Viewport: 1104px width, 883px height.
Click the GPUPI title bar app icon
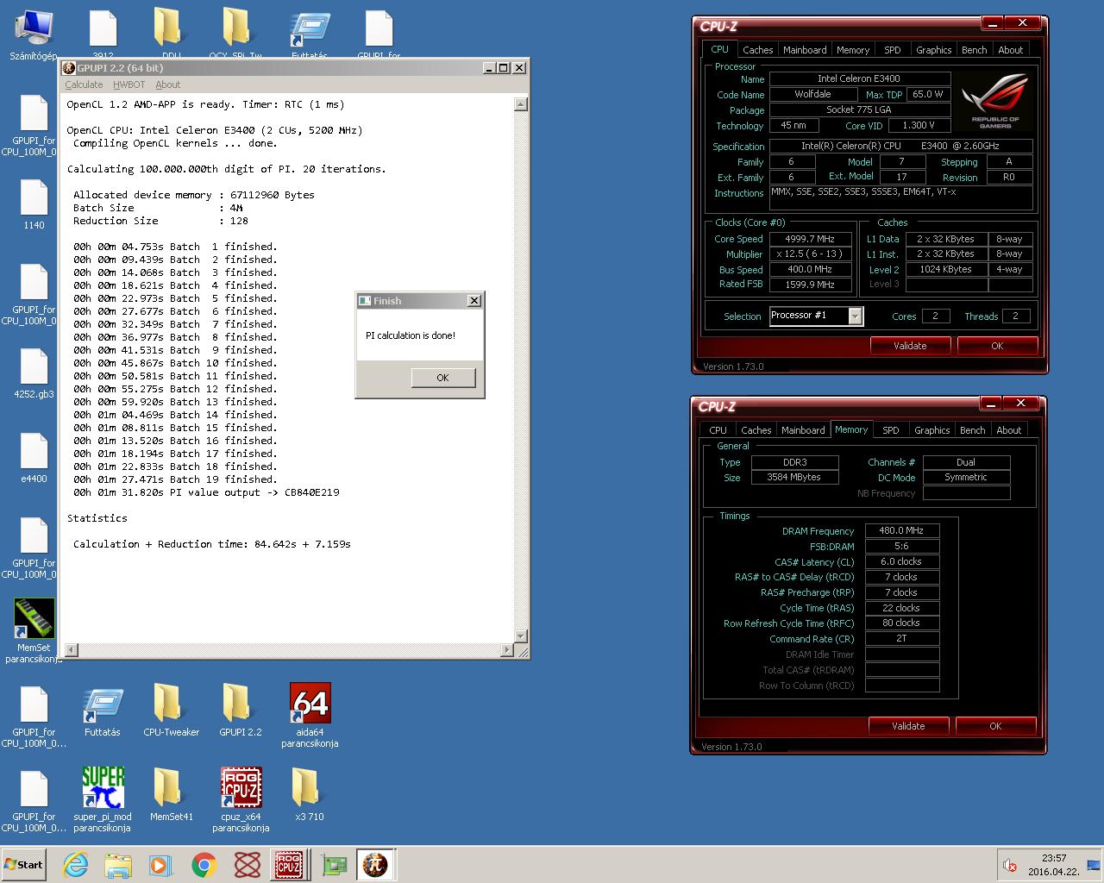(x=70, y=67)
